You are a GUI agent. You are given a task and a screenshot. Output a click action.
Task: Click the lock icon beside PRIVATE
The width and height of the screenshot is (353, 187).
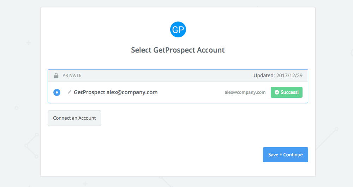click(56, 76)
